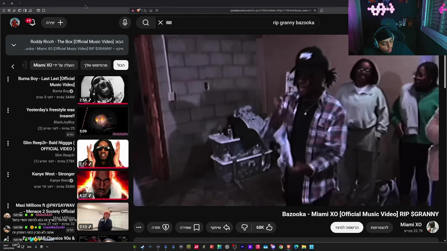Click the ENG language indicator in tray

tap(29, 247)
